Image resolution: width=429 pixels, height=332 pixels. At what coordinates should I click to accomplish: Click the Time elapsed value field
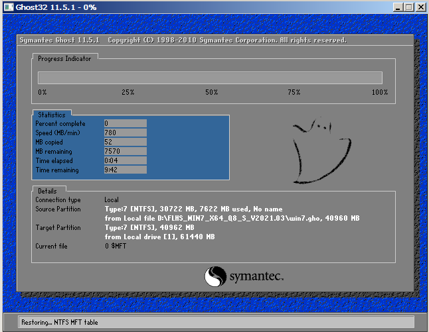[126, 160]
